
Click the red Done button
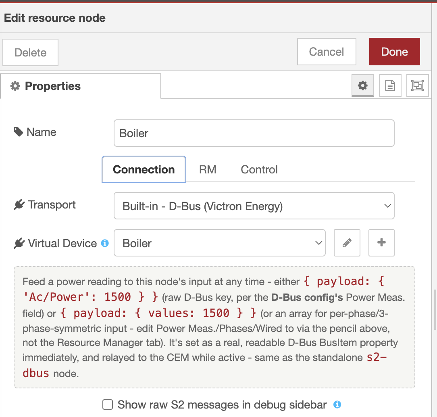394,52
